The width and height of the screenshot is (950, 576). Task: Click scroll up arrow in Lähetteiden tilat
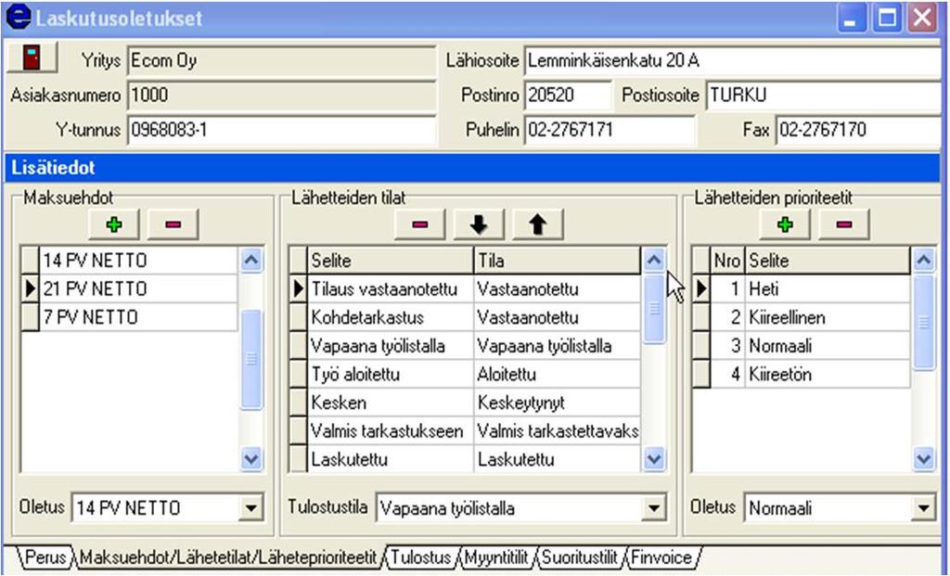[x=653, y=261]
